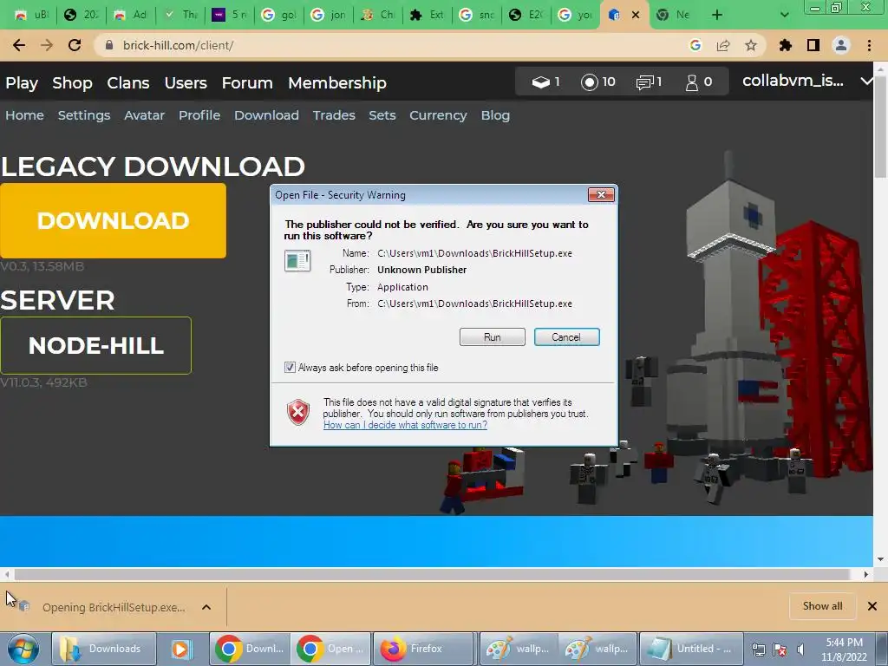Switch to Chrome Open taskbar window
The image size is (888, 666).
click(x=331, y=649)
